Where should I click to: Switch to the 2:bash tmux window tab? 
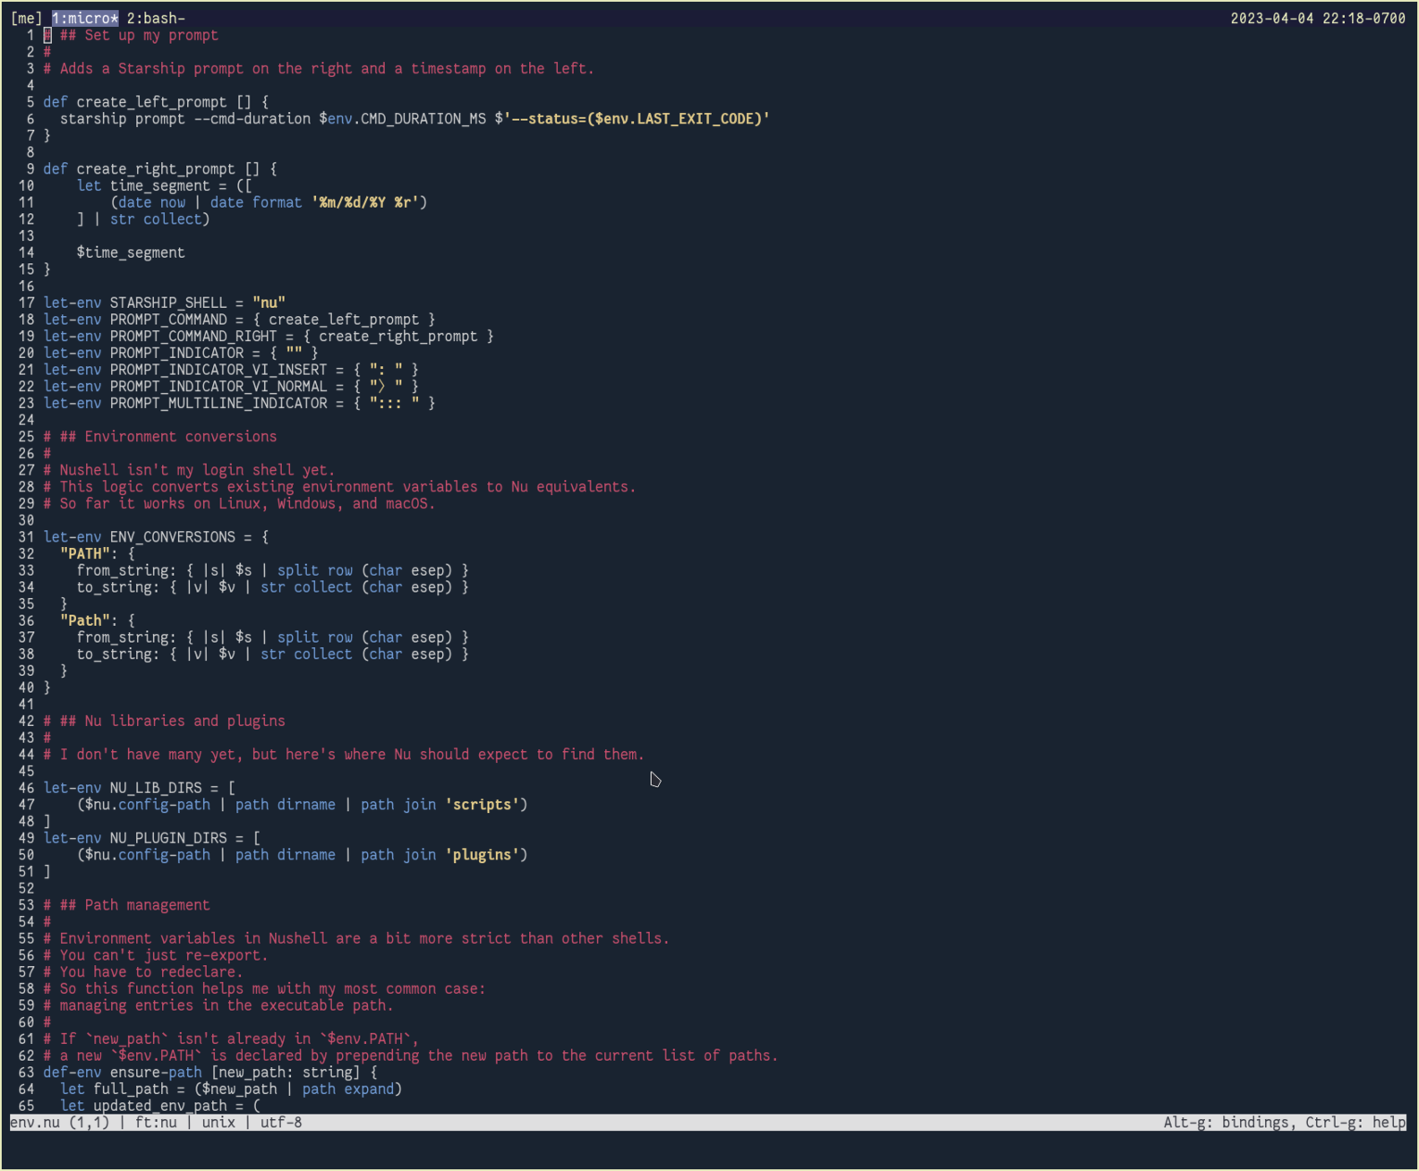(156, 18)
